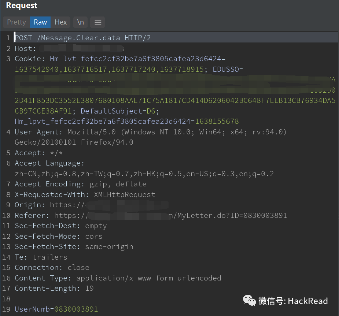This screenshot has height=316, width=339.
Task: Open the request editor hamburger options menu
Action: coord(98,22)
